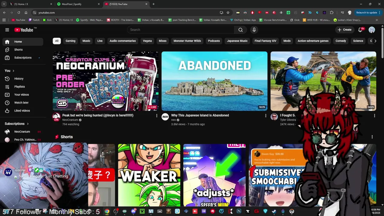Screen dimensions: 384x216
Task: Open the Shorts section options menu
Action: pos(372,137)
